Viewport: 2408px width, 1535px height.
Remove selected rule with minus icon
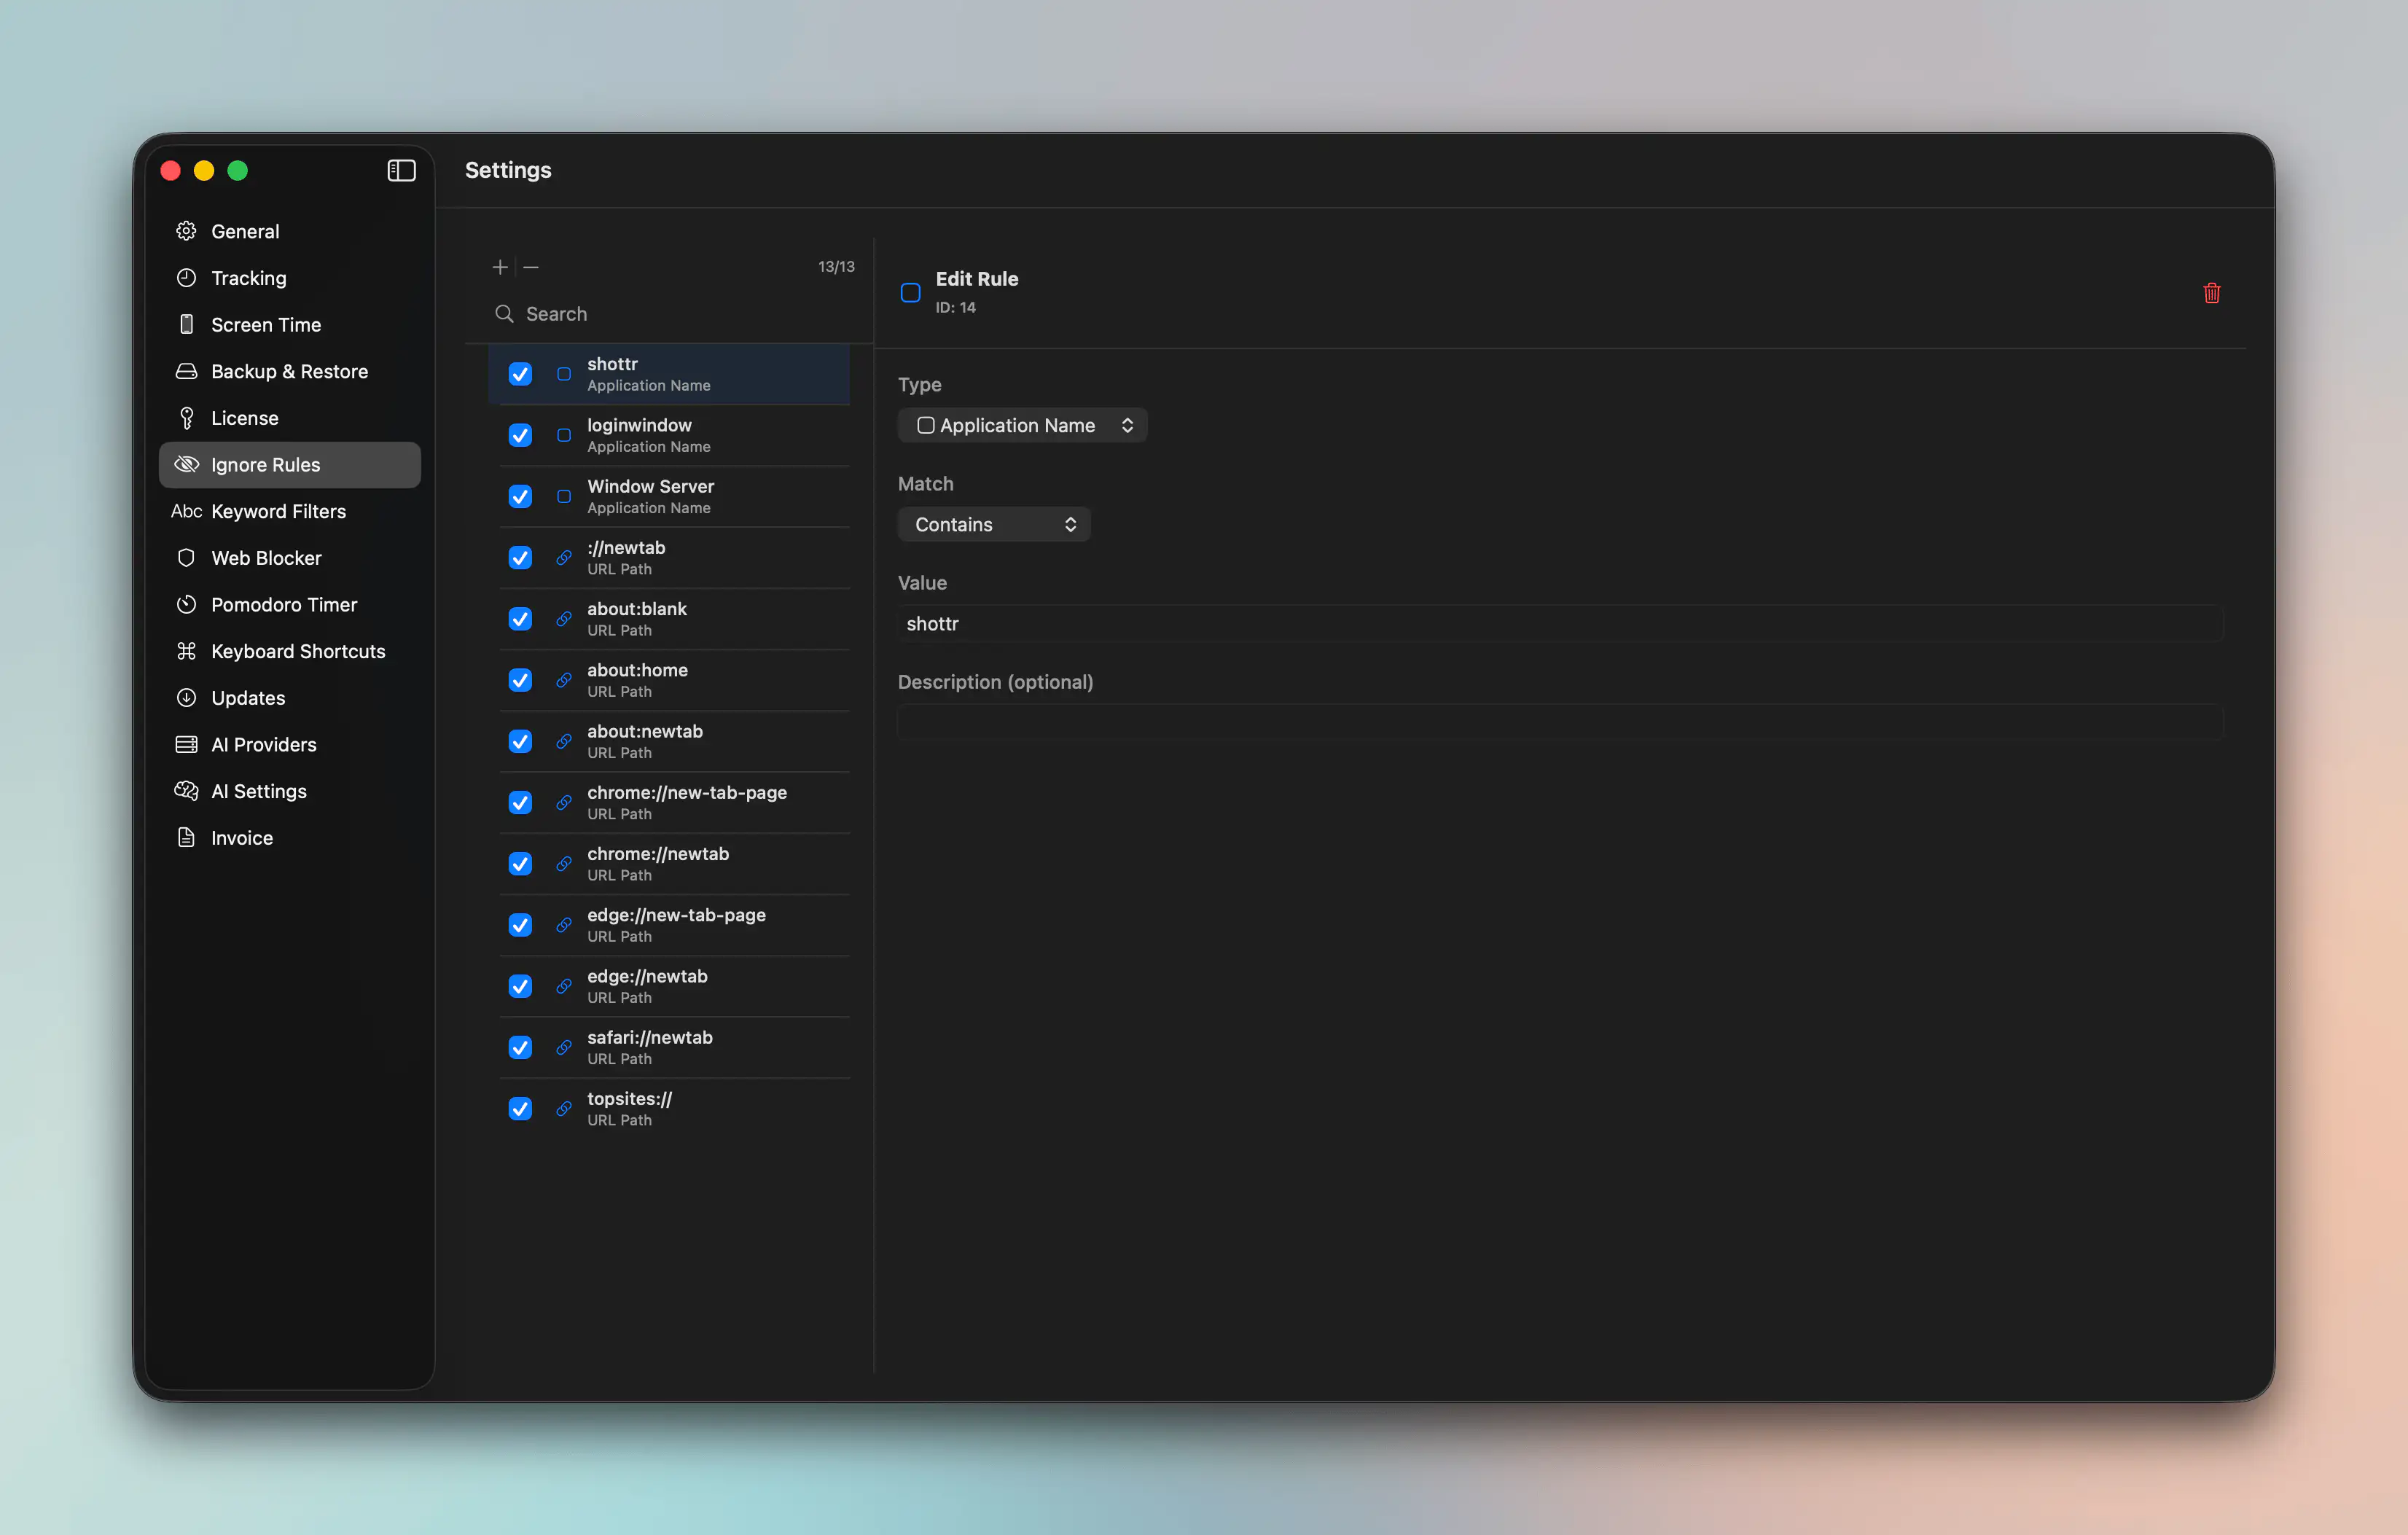point(531,267)
